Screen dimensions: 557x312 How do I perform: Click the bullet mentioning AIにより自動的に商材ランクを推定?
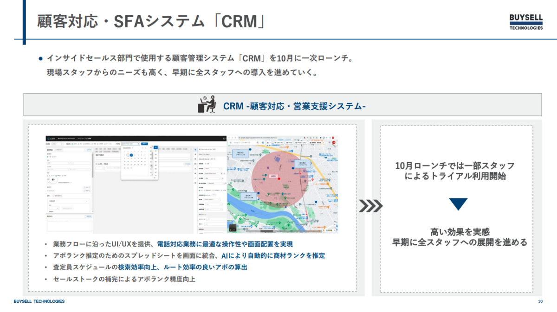(189, 255)
